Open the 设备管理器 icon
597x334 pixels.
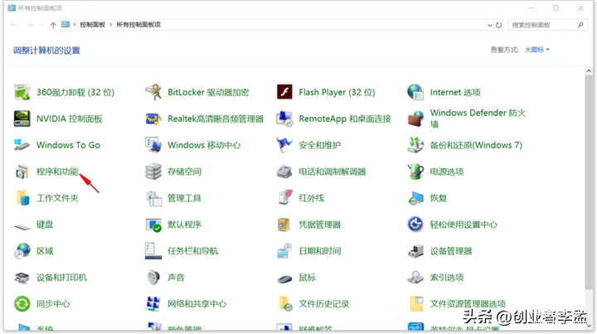click(415, 251)
